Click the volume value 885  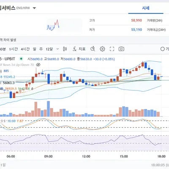[6, 71]
